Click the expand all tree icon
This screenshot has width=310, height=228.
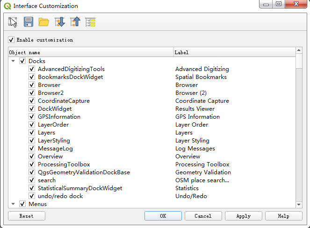coord(59,22)
